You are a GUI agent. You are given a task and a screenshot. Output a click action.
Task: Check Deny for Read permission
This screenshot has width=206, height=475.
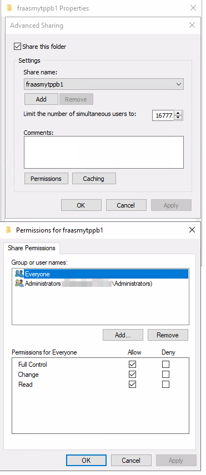click(165, 385)
